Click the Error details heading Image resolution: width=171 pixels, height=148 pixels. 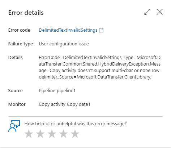click(x=26, y=13)
